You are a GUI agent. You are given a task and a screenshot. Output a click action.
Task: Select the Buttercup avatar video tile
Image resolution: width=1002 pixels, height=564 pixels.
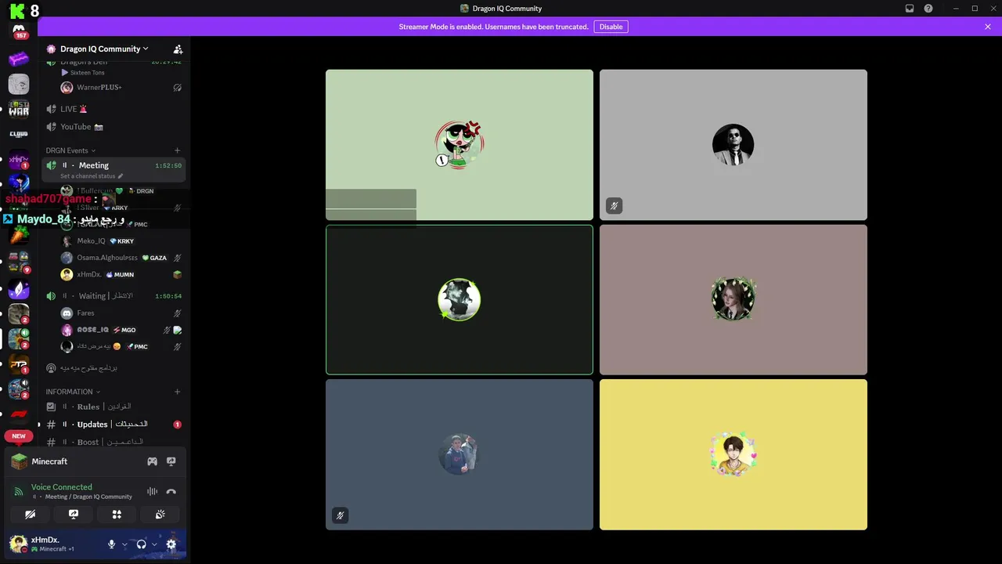(460, 145)
